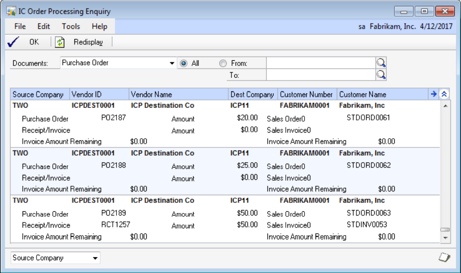The width and height of the screenshot is (461, 273).
Task: Click the Redisplay refresh icon
Action: click(x=60, y=42)
